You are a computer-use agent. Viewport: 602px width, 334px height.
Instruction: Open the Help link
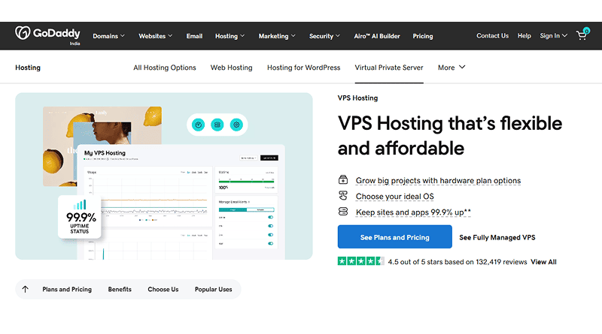(x=524, y=35)
